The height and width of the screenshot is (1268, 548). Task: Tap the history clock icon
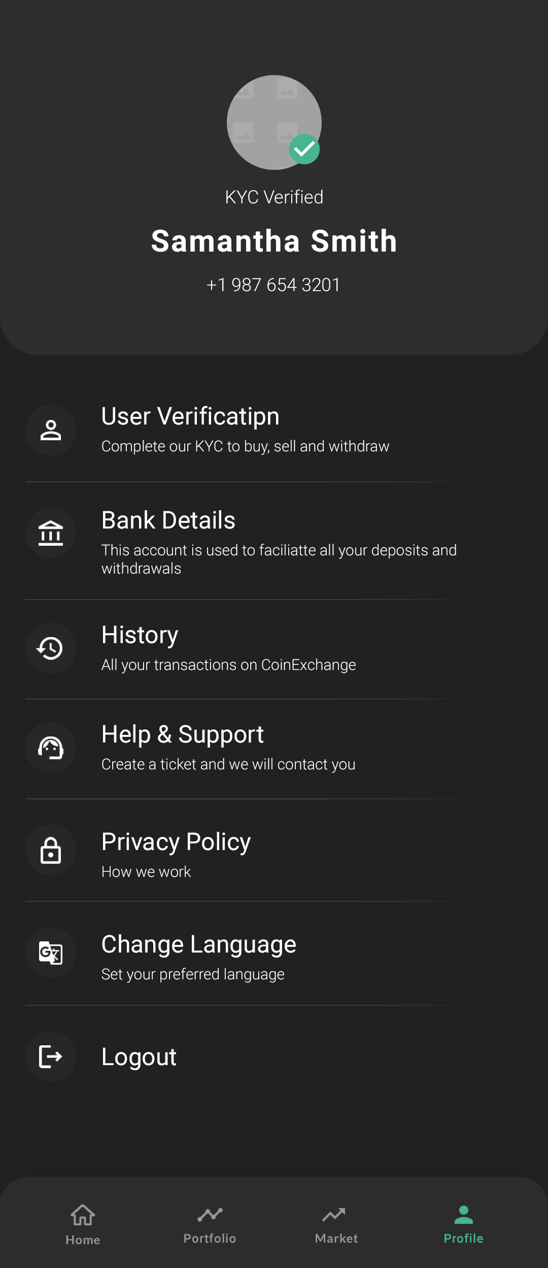51,648
